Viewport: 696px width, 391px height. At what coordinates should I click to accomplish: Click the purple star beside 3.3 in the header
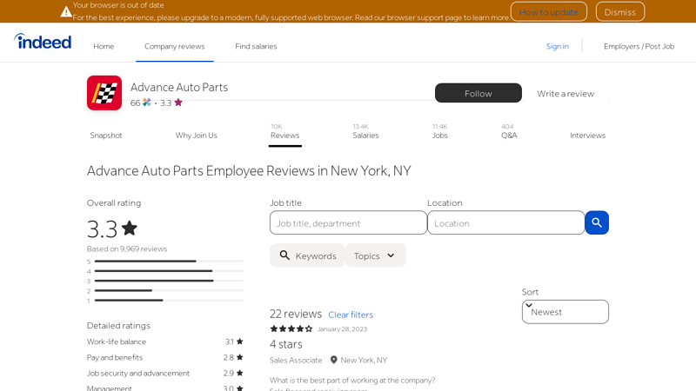coord(178,103)
